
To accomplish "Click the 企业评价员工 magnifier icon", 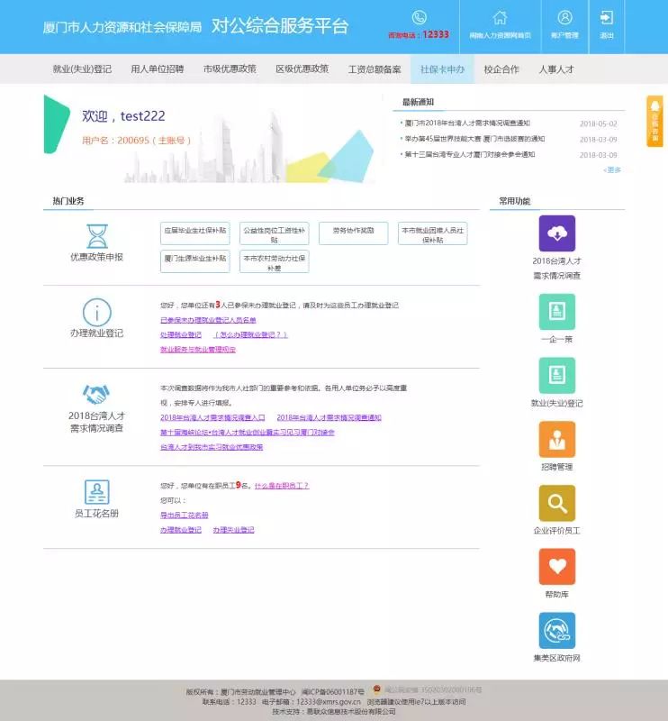I will click(x=556, y=503).
